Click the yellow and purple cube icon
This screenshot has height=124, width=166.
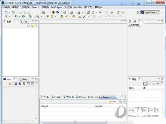pos(53,12)
